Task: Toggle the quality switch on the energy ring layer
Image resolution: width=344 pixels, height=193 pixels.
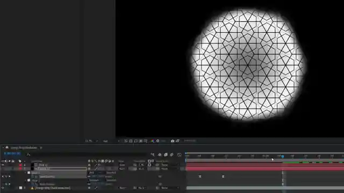Action: [96, 188]
